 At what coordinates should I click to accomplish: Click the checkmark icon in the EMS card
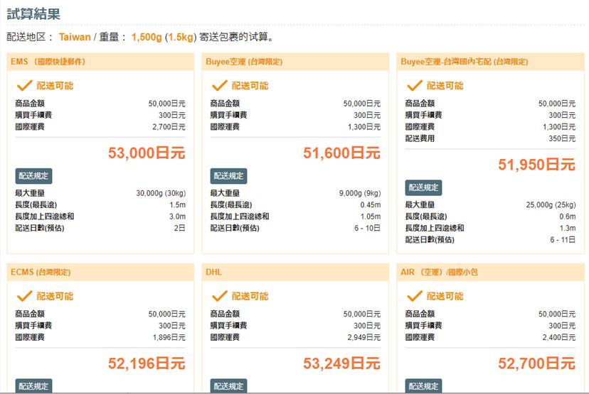pyautogui.click(x=24, y=85)
